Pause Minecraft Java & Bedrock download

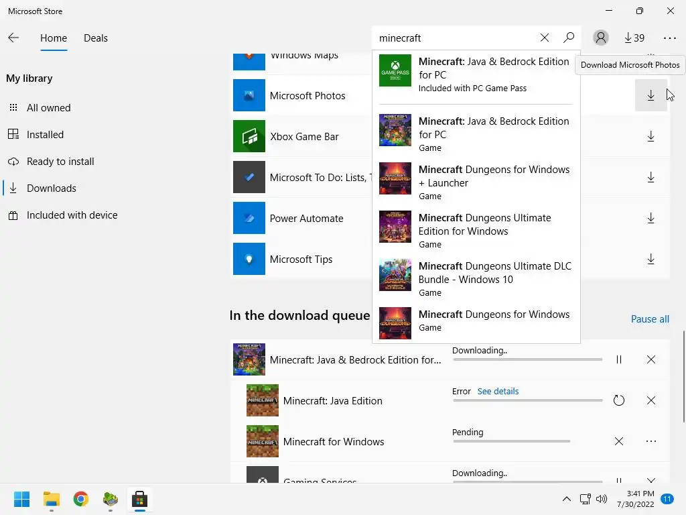click(x=618, y=359)
